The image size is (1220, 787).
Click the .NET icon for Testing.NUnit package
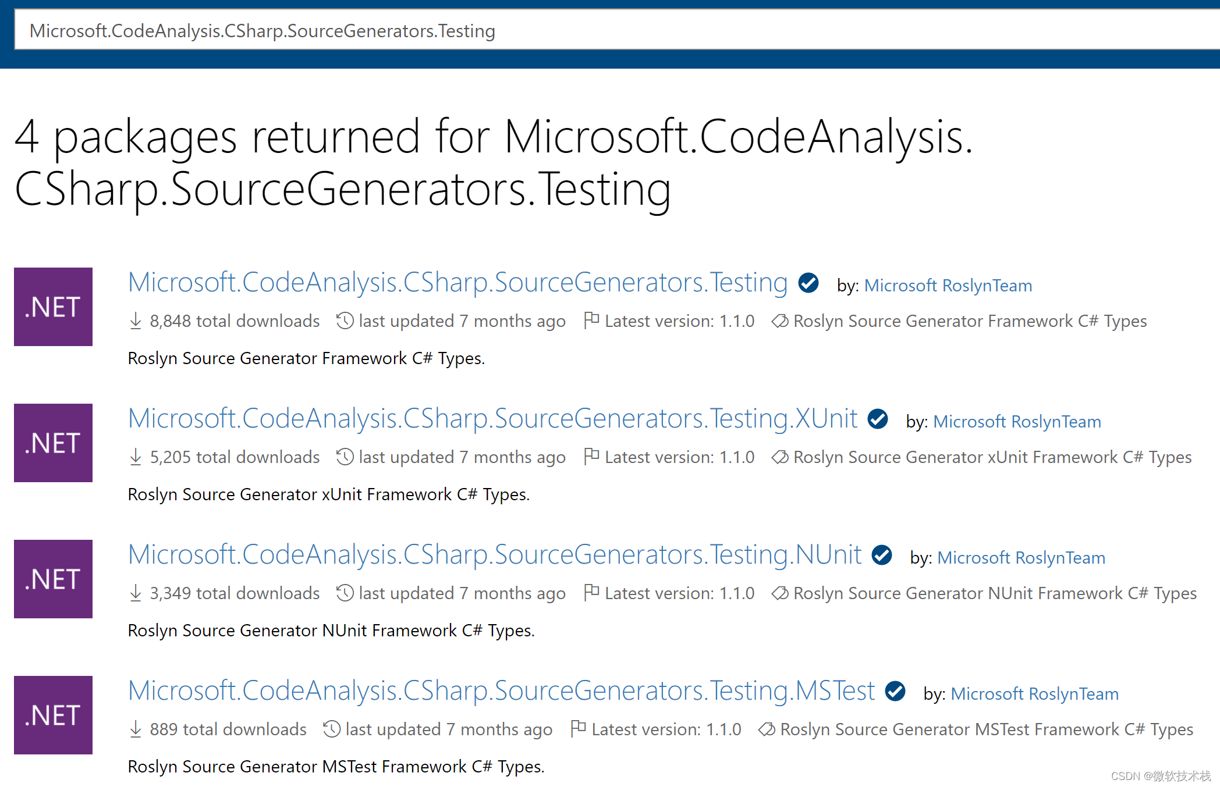click(53, 579)
